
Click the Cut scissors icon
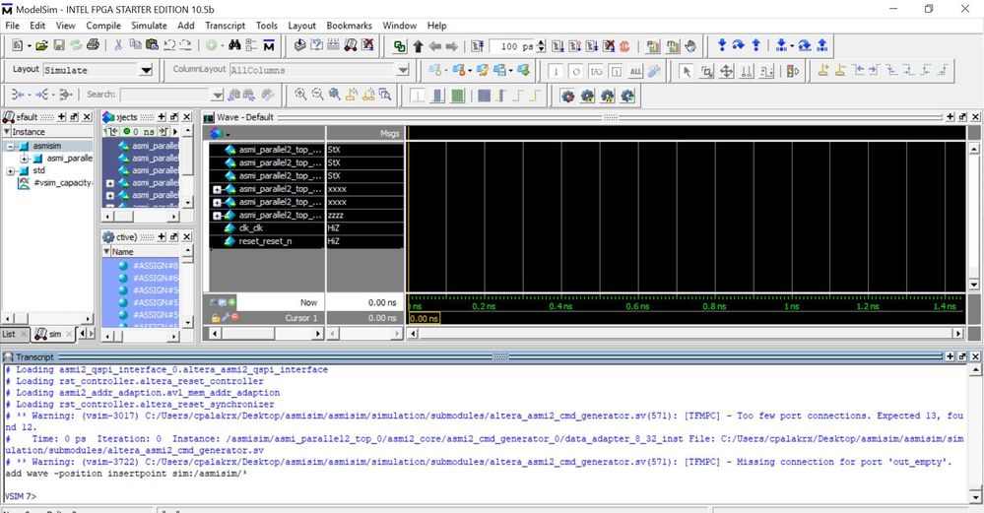tap(119, 45)
